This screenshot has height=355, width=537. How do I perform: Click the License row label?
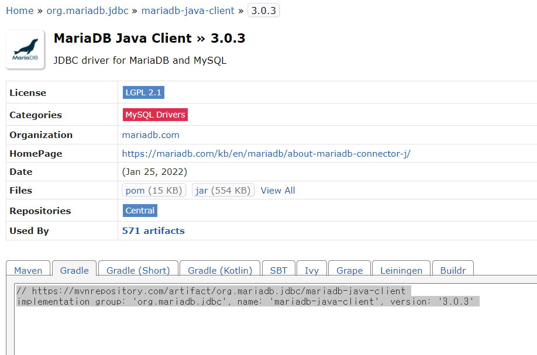pyautogui.click(x=27, y=93)
